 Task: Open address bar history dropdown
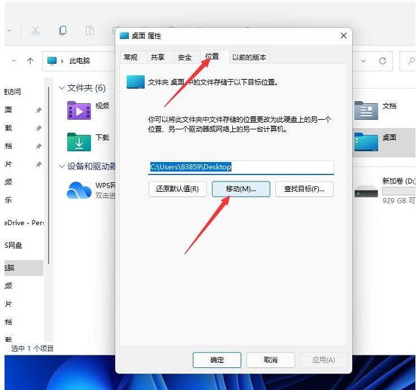[x=363, y=61]
